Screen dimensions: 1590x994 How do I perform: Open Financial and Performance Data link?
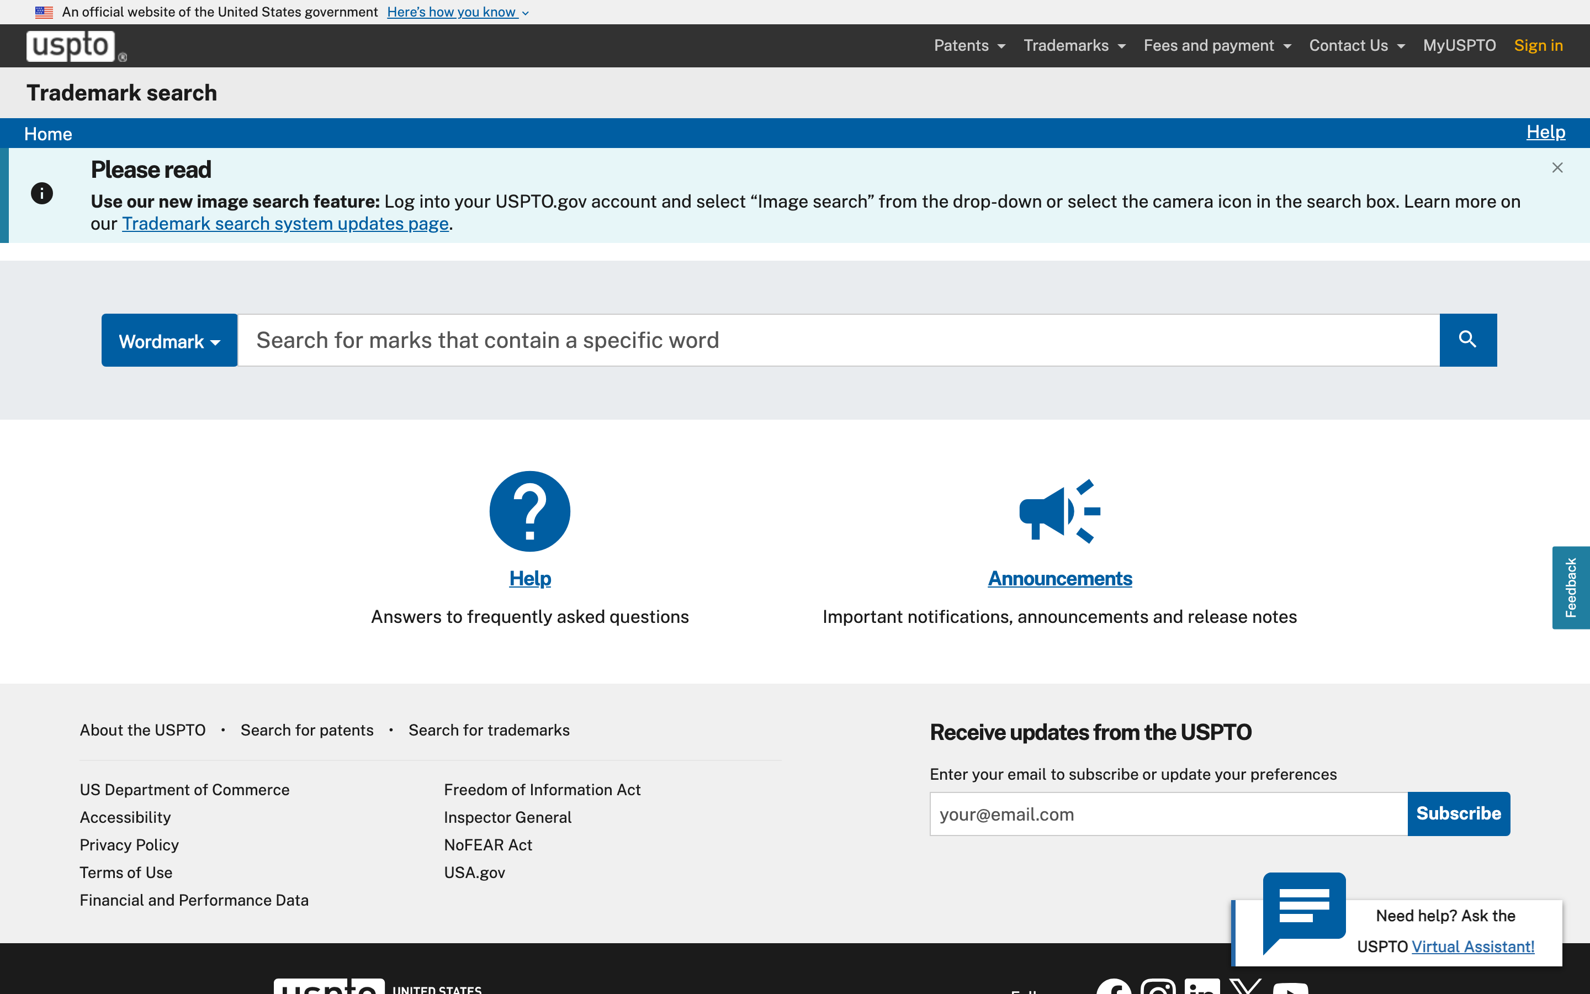(194, 900)
